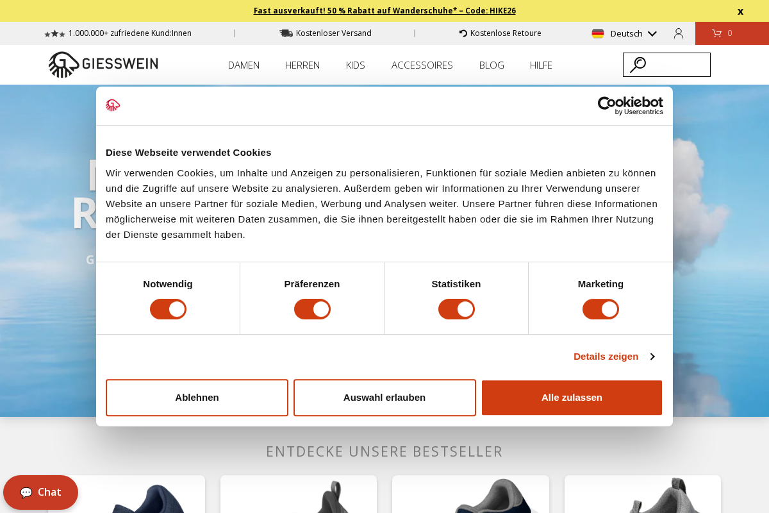Click the Giesswein alpaca logo
Image resolution: width=769 pixels, height=513 pixels.
pyautogui.click(x=62, y=63)
